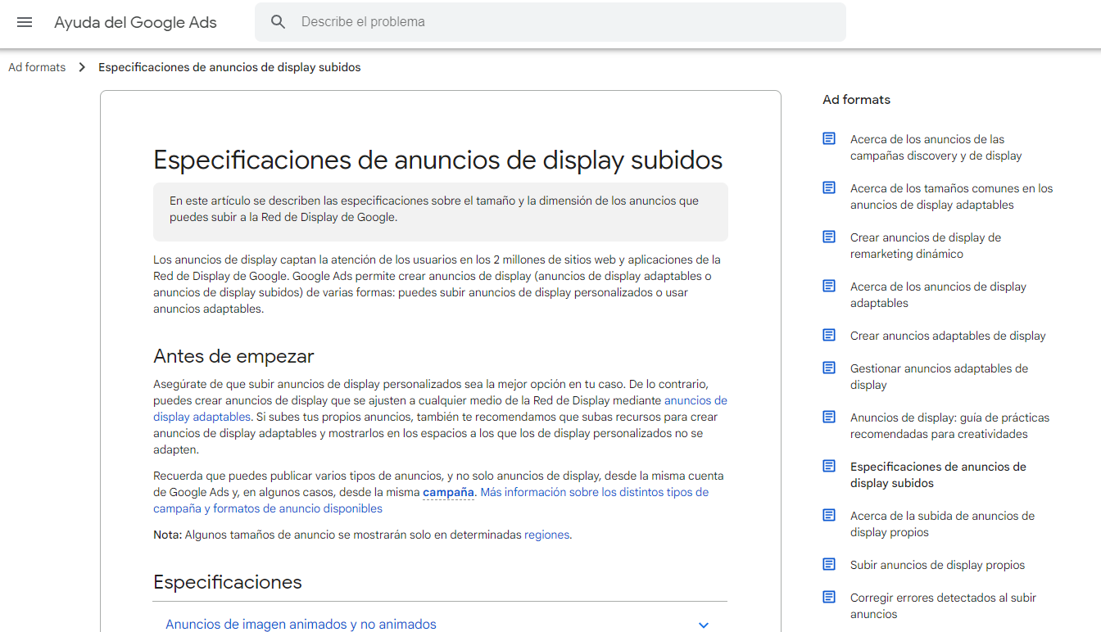Open sidebar article Crear anuncios adaptables de display
This screenshot has width=1101, height=632.
pos(948,336)
